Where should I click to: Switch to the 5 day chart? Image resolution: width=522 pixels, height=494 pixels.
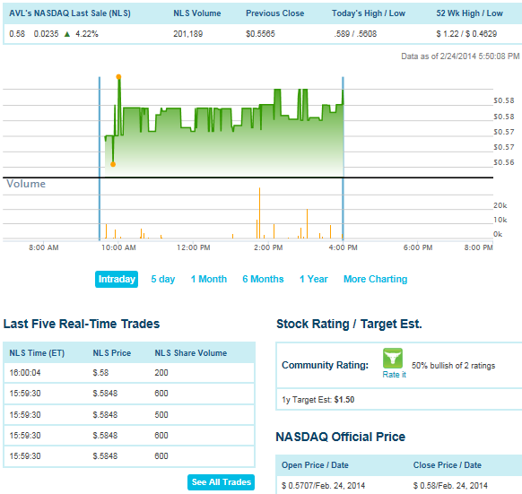[163, 279]
